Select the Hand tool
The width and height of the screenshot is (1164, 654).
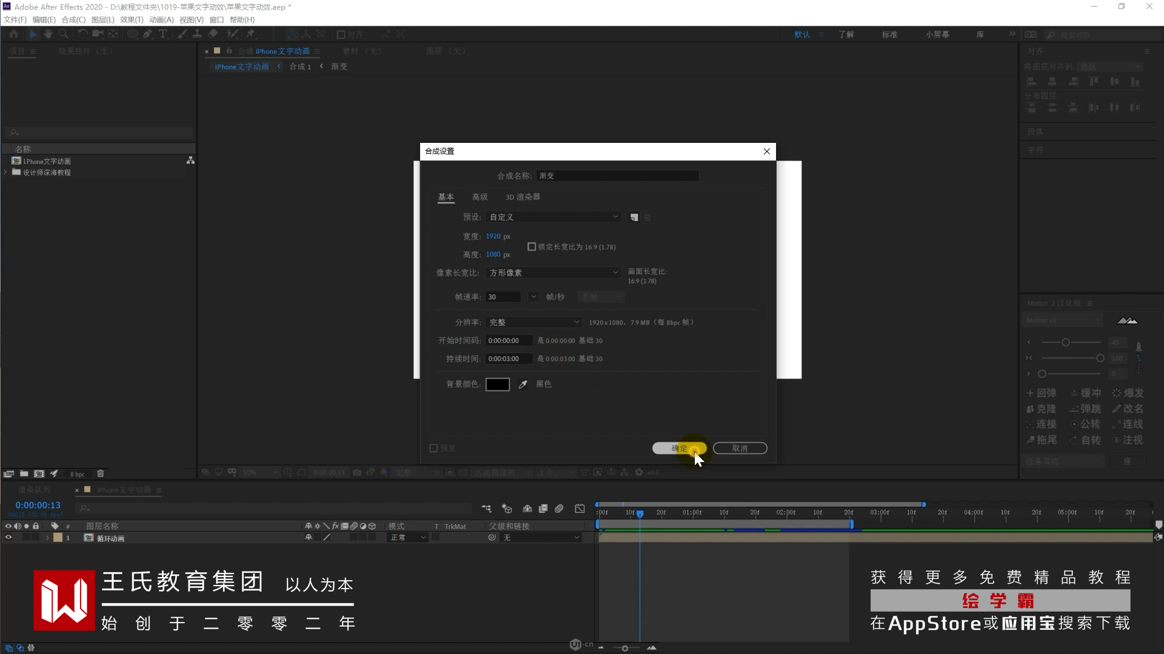48,35
